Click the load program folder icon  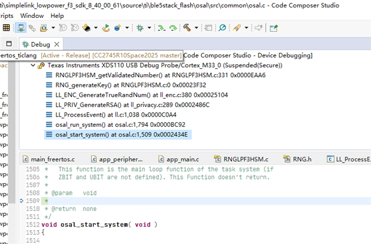pyautogui.click(x=43, y=28)
